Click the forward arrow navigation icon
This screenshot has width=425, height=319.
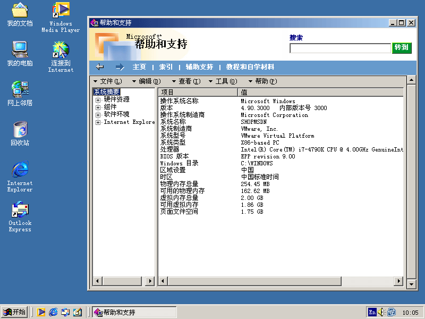120,67
